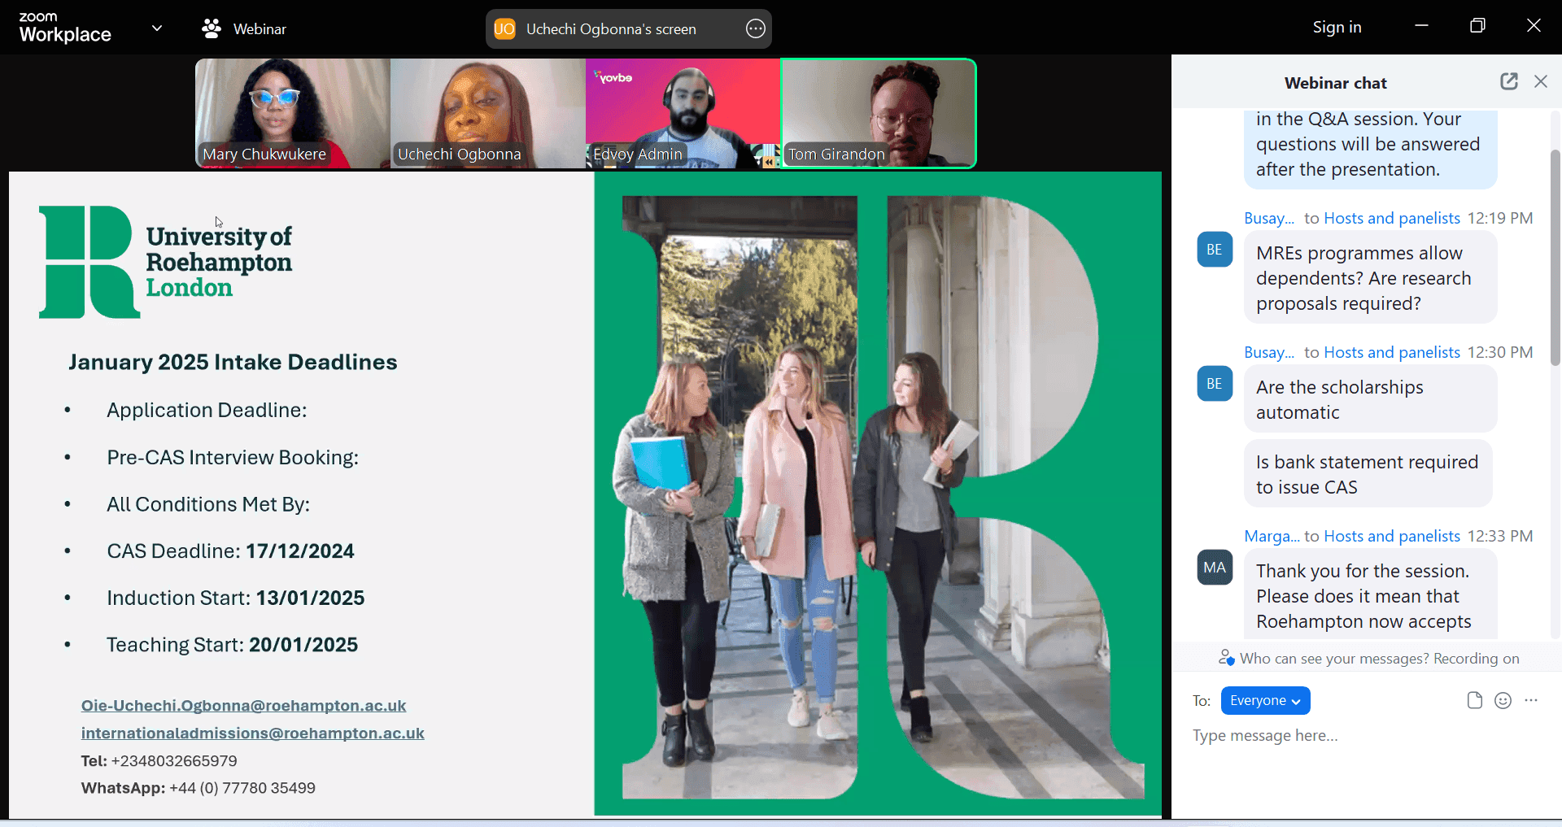Click 'Uchechi Ogbonna's screen' share label

(x=611, y=28)
